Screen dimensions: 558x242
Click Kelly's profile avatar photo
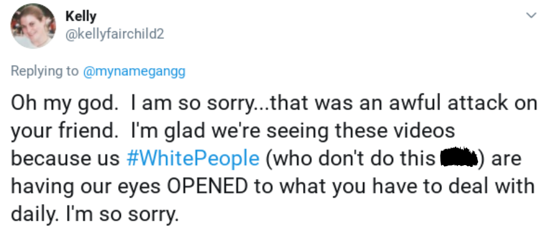(x=33, y=25)
